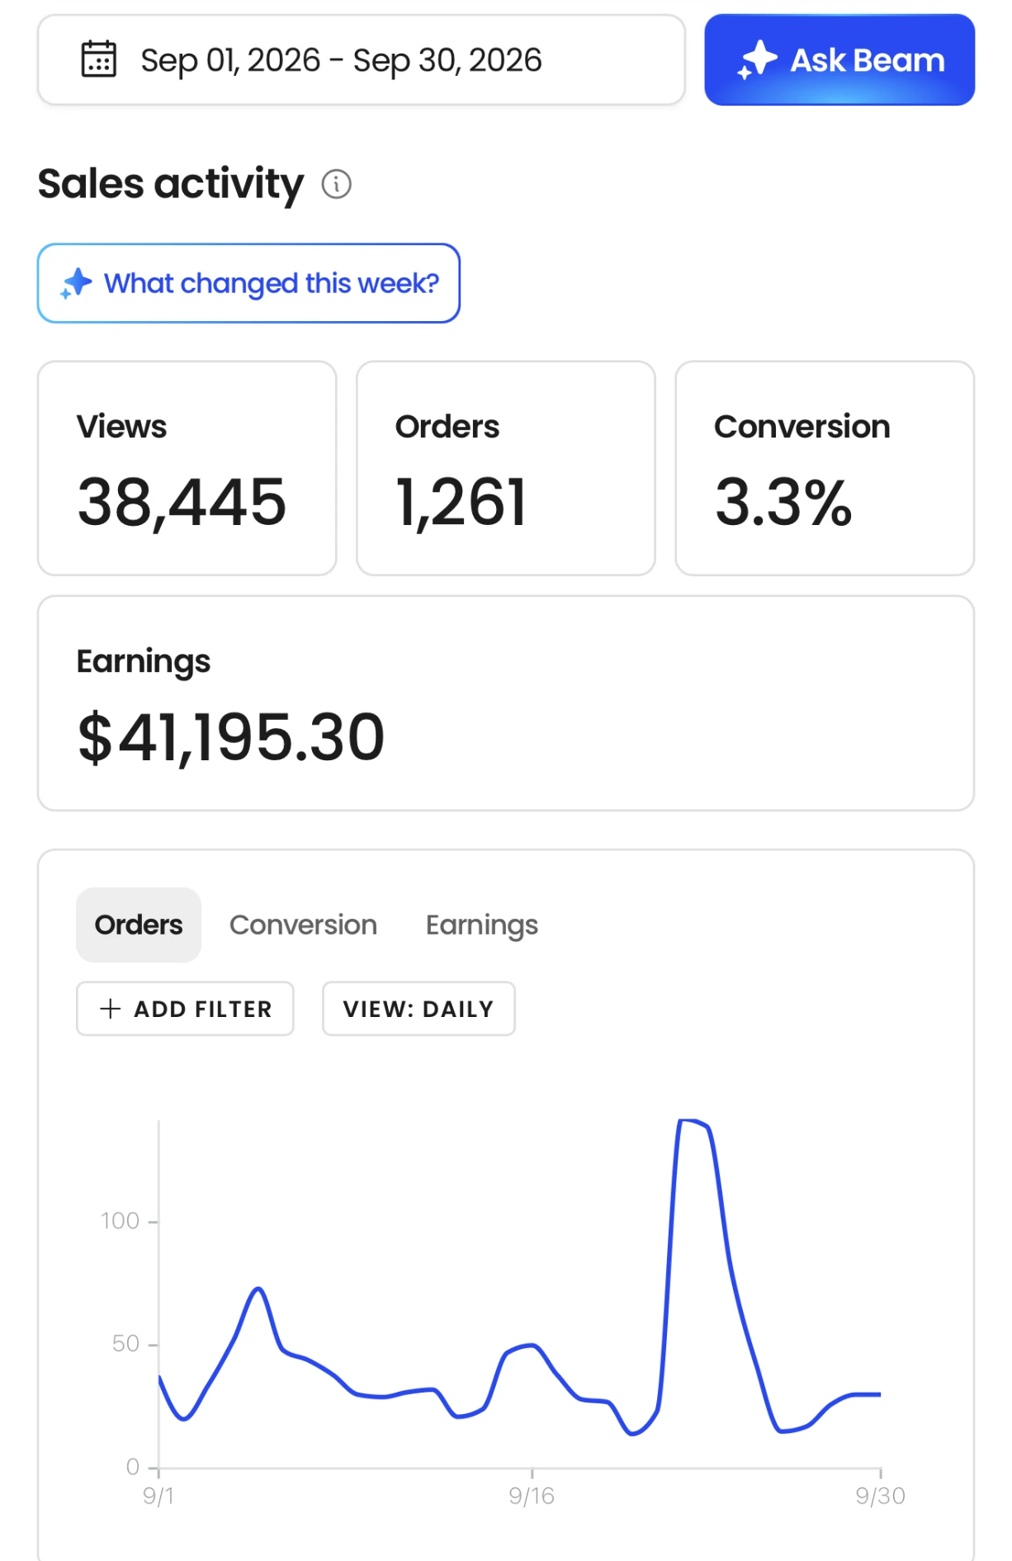
Task: Select the Orders stat card showing 1,261
Action: click(x=506, y=468)
